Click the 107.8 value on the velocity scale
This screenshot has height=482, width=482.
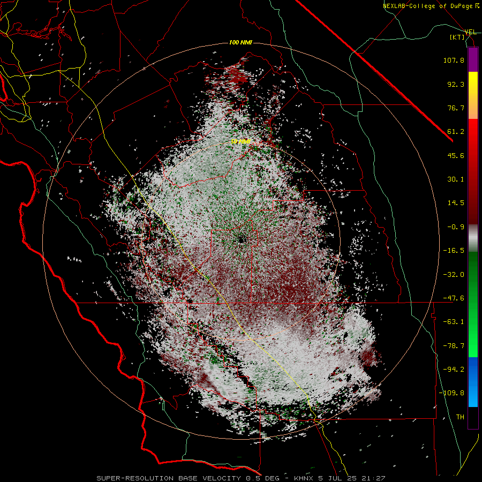[x=454, y=60]
